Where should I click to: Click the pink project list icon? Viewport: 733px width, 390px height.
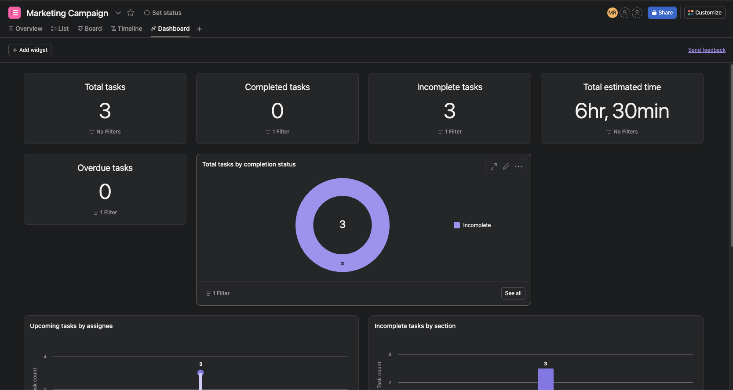(x=15, y=13)
